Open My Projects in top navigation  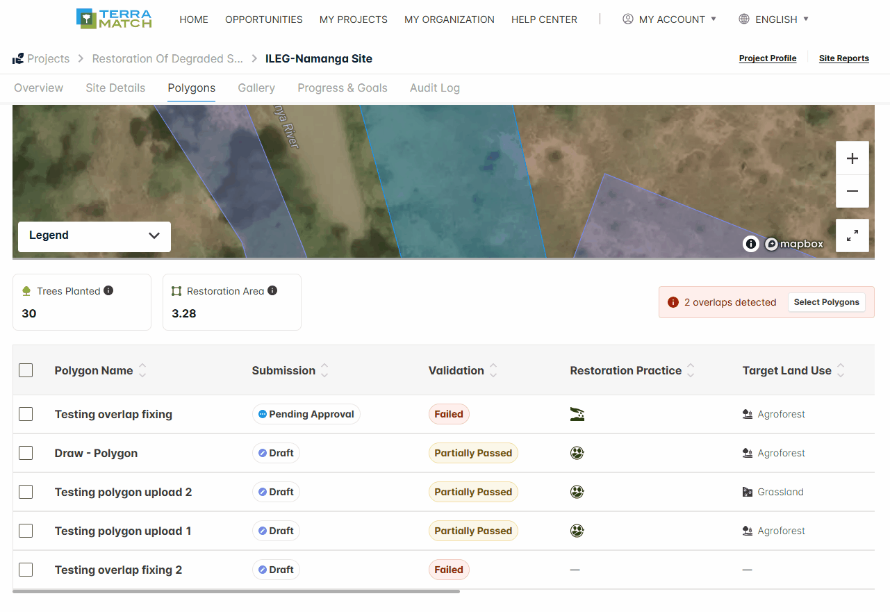point(354,19)
